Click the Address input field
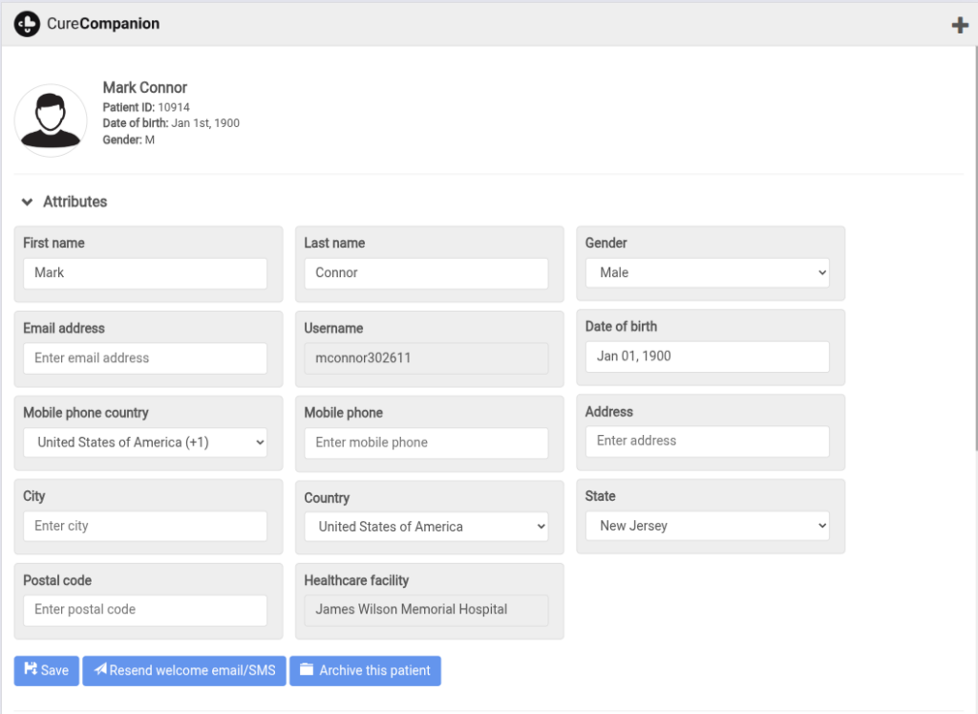Viewport: 978px width, 714px height. (707, 441)
